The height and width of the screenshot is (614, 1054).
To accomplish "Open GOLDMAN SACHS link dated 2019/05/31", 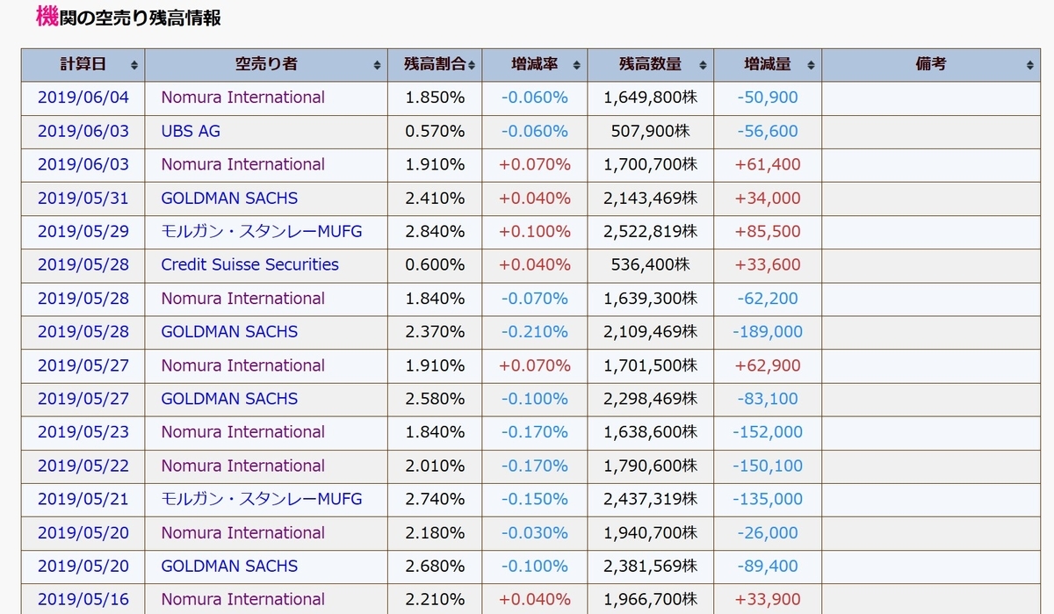I will pos(229,198).
